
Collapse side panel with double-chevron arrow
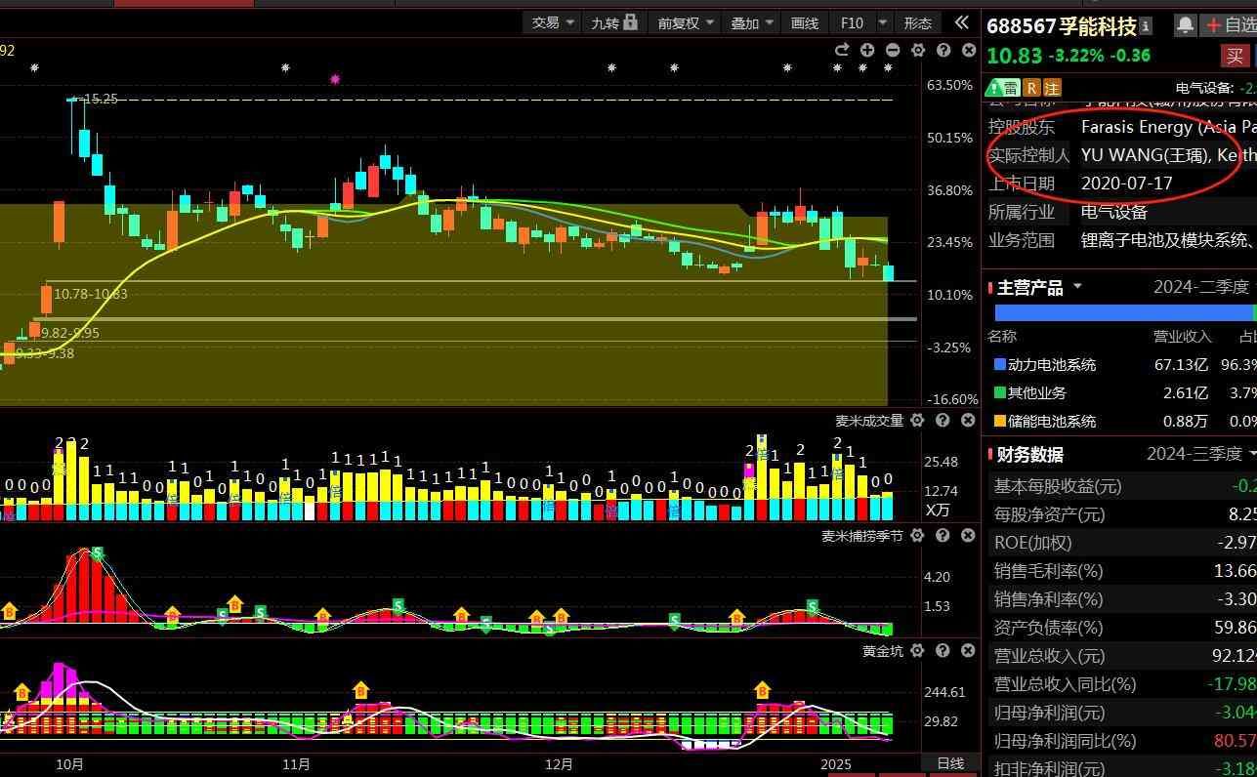click(x=961, y=22)
